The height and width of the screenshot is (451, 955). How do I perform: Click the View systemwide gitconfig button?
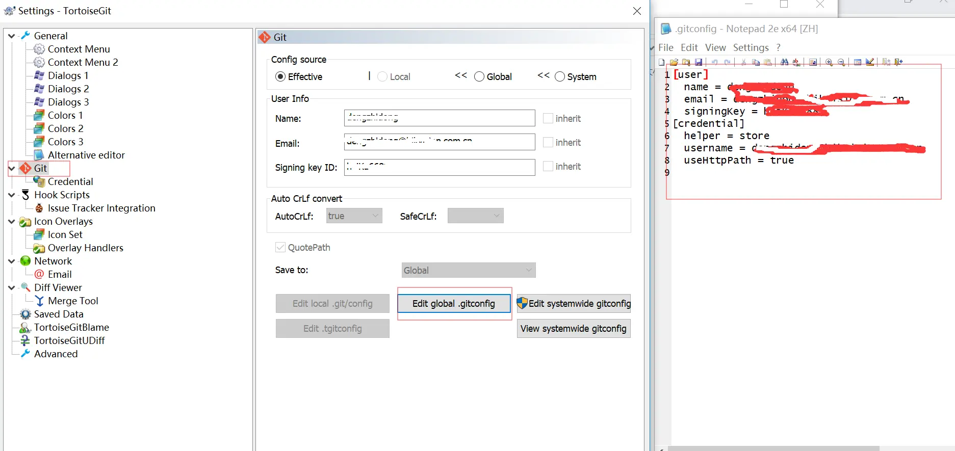(x=574, y=329)
